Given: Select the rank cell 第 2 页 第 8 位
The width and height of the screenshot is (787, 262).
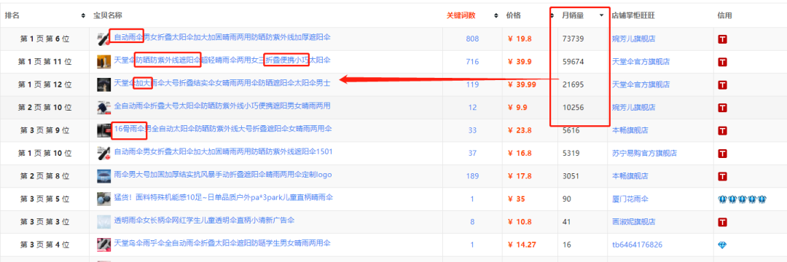Looking at the screenshot, I should tap(44, 176).
